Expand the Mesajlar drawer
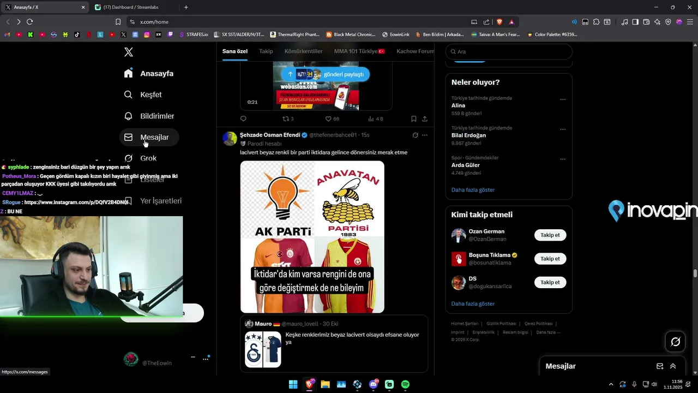The width and height of the screenshot is (698, 393). (x=673, y=366)
